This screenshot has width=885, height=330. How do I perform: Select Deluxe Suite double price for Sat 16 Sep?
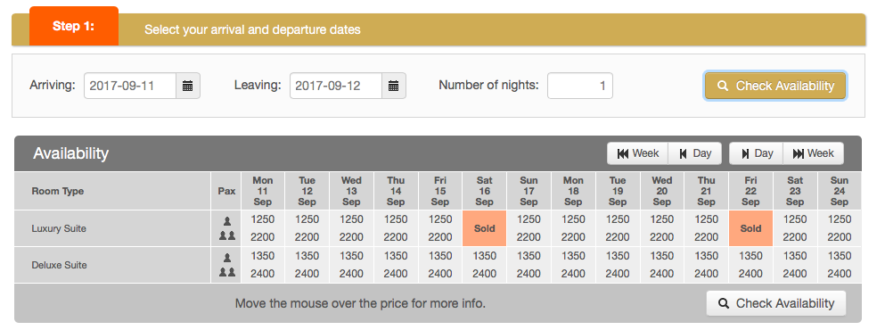point(484,274)
